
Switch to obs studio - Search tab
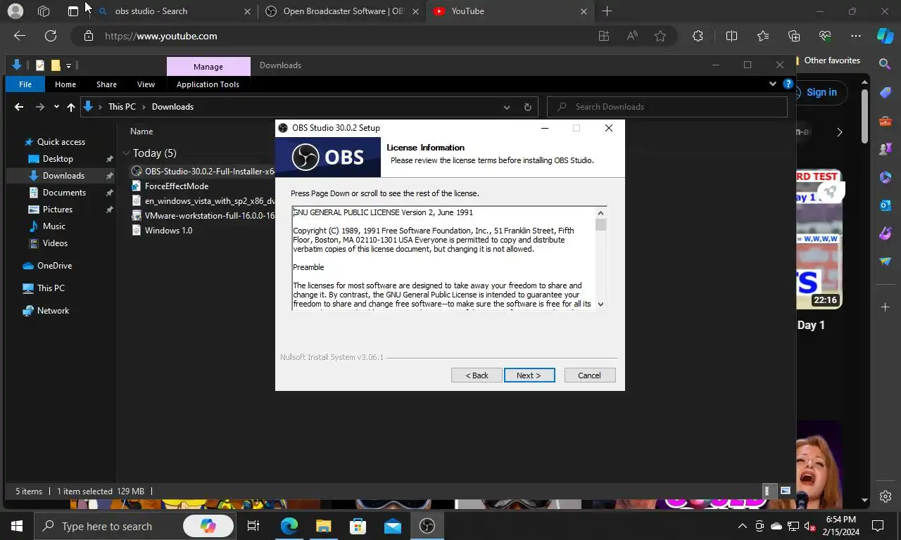[173, 11]
